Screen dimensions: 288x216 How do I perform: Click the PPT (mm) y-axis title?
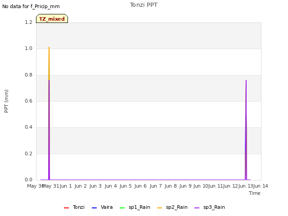[6, 101]
